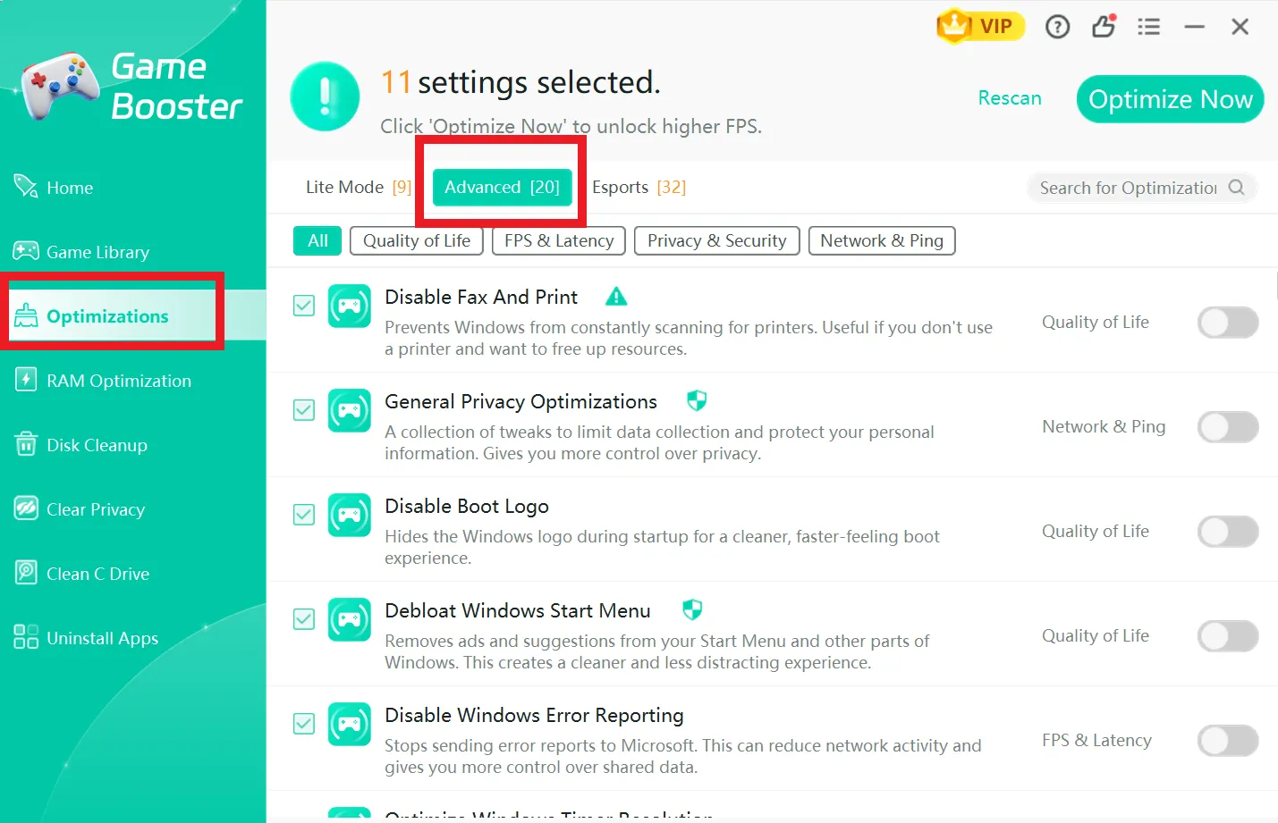This screenshot has width=1278, height=823.
Task: Click the Game Library controller icon
Action: click(x=26, y=251)
